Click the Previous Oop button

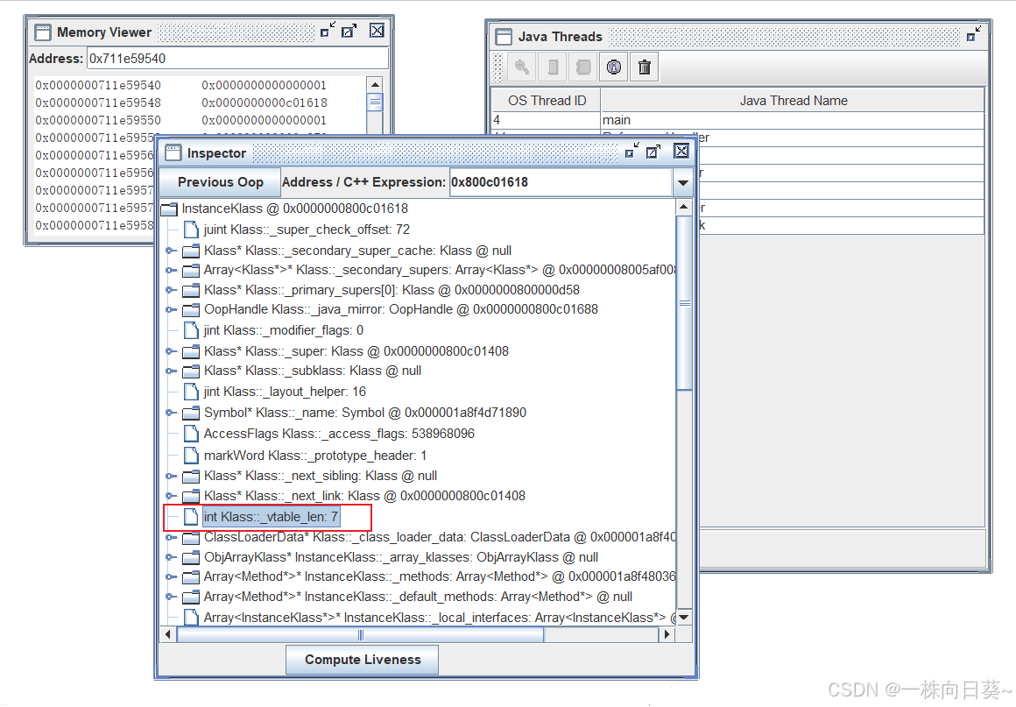click(221, 182)
